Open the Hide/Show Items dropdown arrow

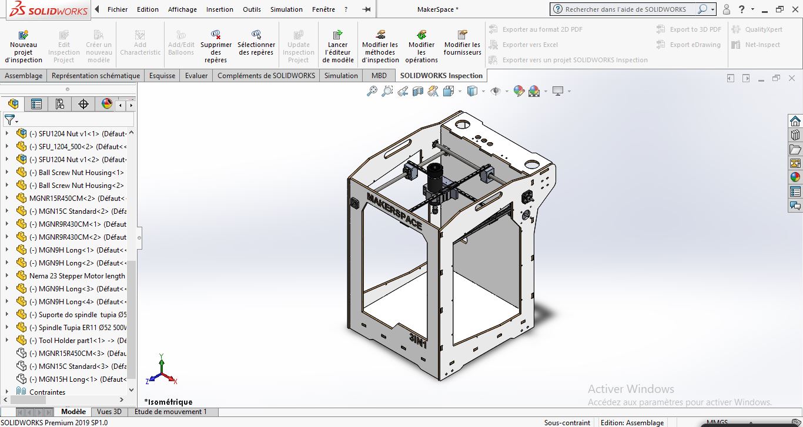[506, 91]
